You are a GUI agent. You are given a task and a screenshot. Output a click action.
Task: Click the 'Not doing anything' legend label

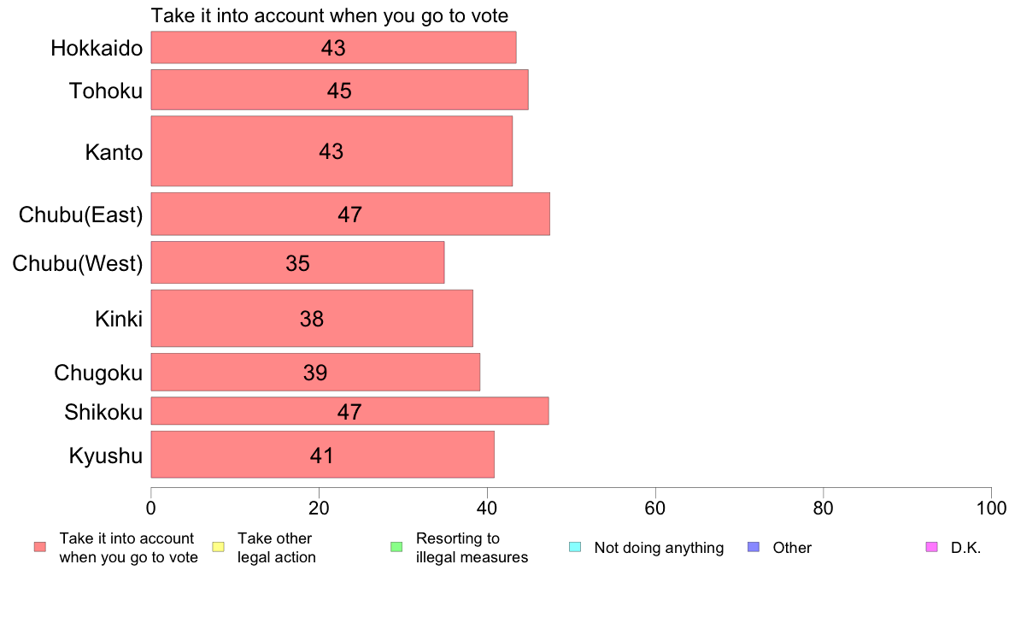pyautogui.click(x=659, y=548)
